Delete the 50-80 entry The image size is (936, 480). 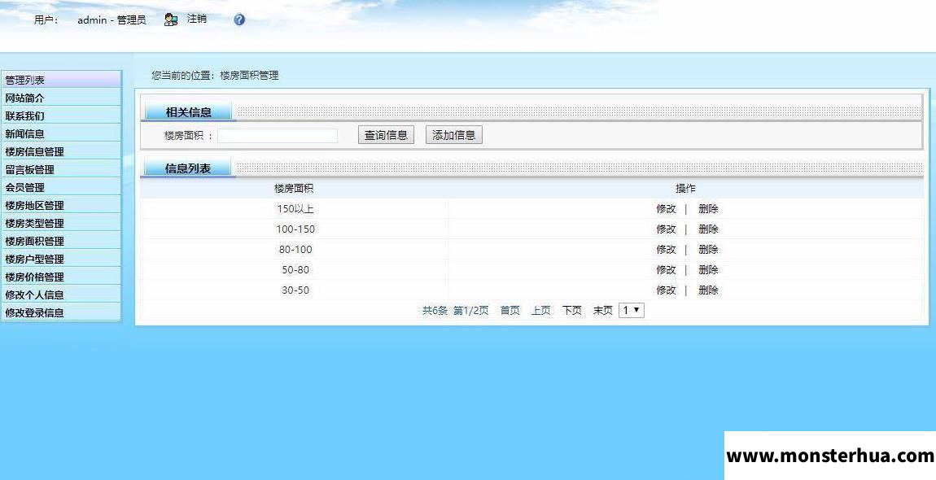coord(709,270)
